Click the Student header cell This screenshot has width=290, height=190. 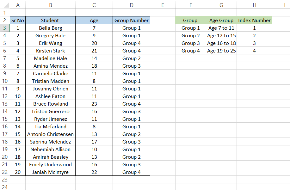(x=50, y=20)
